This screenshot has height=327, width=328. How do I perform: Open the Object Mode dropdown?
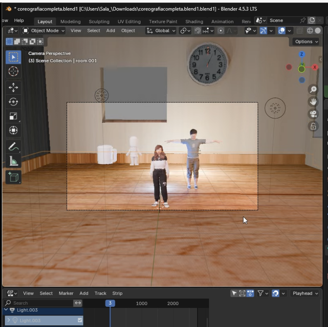point(43,31)
